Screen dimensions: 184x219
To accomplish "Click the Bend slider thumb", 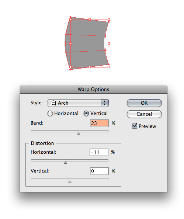I will [79, 133].
